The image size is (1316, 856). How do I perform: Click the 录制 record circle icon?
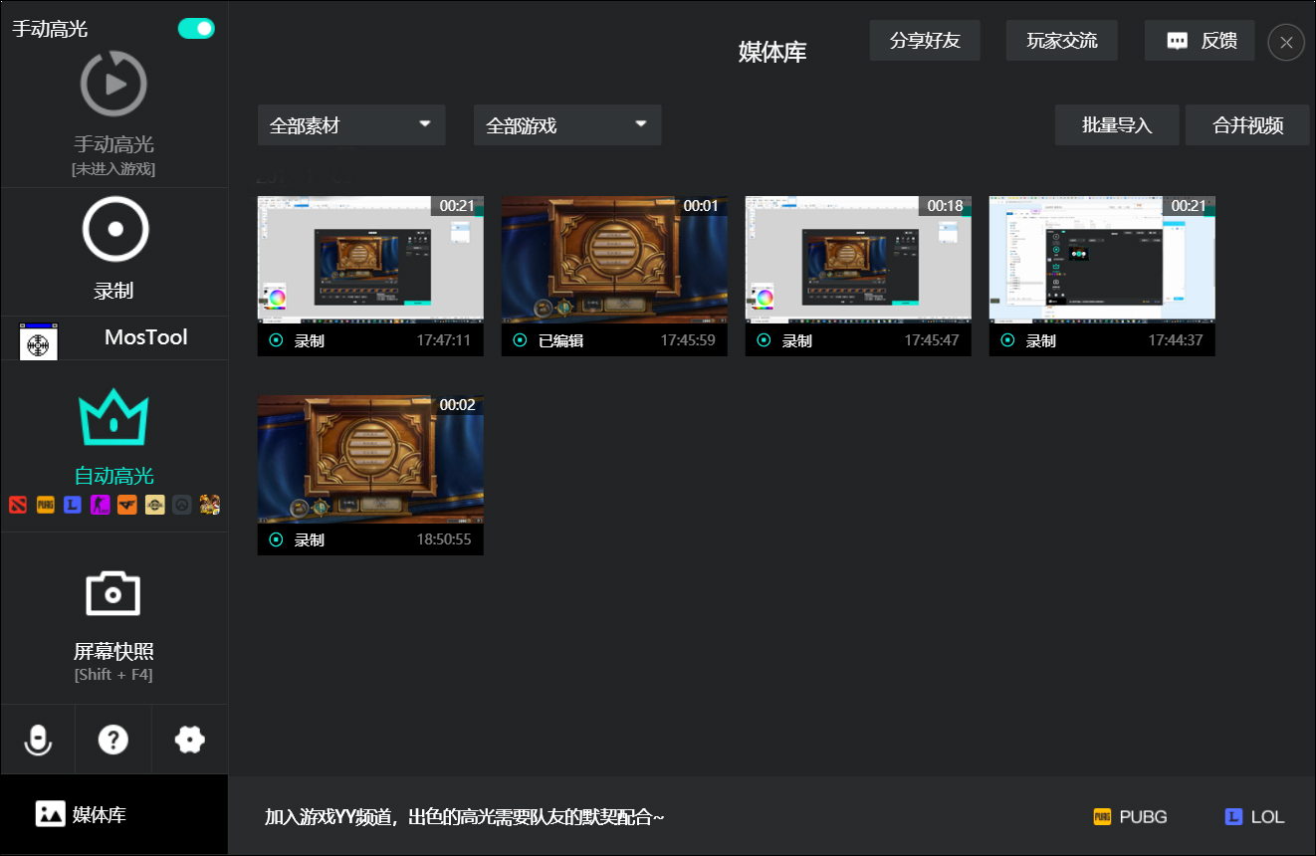114,229
